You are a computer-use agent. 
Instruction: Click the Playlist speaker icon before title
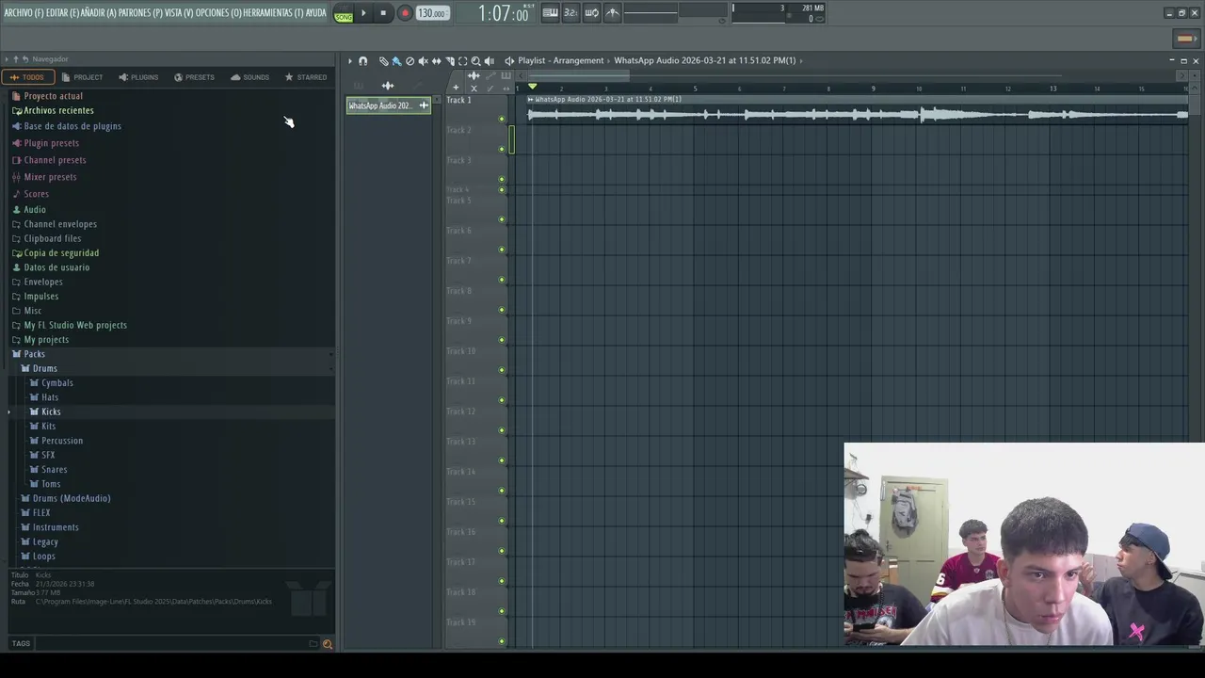pyautogui.click(x=509, y=61)
